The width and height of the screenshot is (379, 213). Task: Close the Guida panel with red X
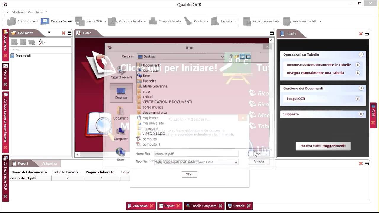[361, 34]
